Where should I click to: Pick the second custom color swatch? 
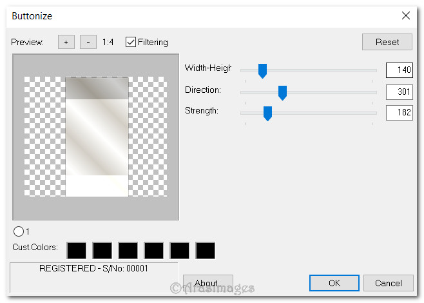102,250
